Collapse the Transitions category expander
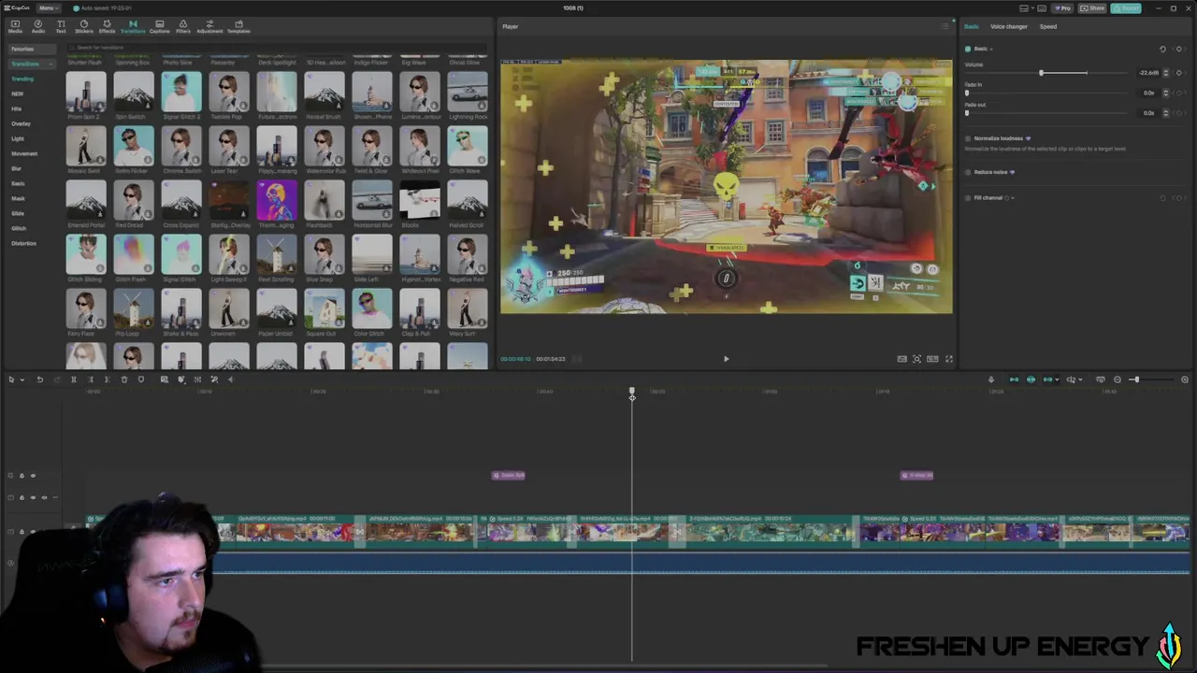Image resolution: width=1197 pixels, height=673 pixels. [x=50, y=64]
